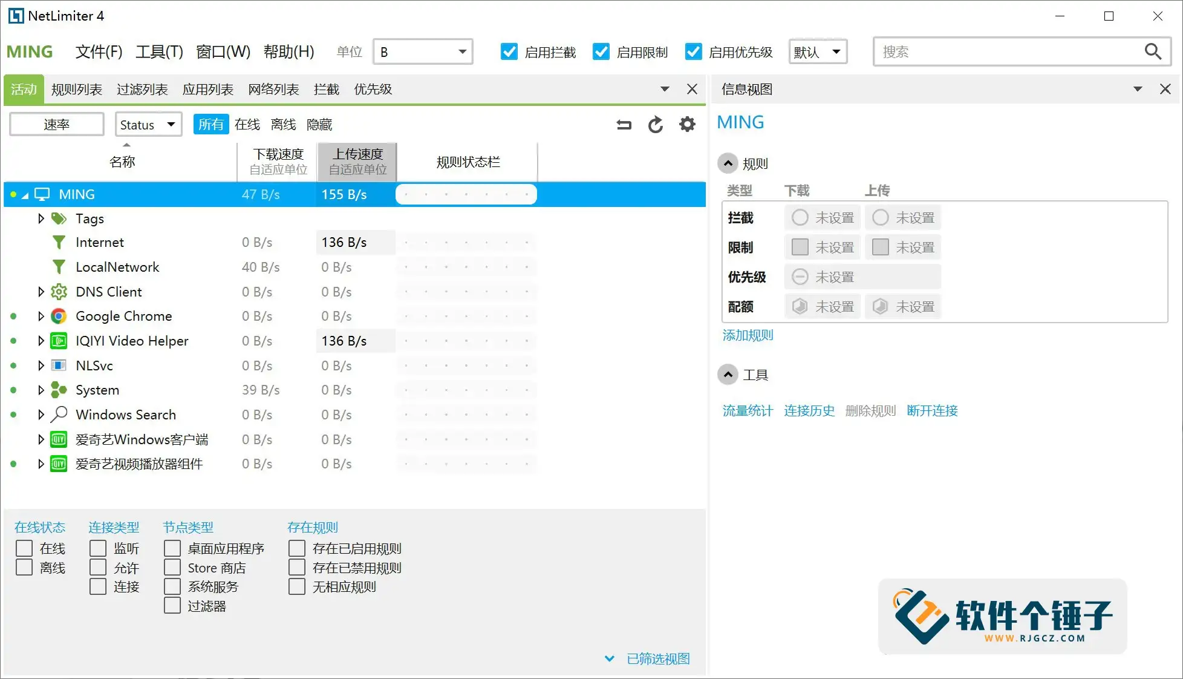The image size is (1183, 679).
Task: Collapse the 规则 section in info view
Action: (x=728, y=163)
